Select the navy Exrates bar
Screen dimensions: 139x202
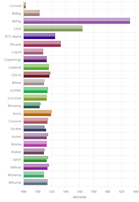tap(35, 130)
